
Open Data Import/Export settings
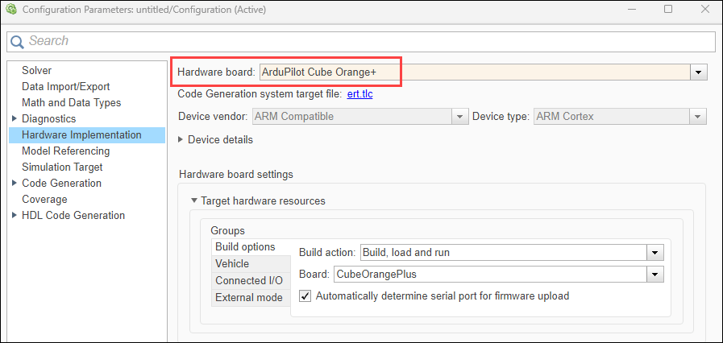tap(65, 87)
